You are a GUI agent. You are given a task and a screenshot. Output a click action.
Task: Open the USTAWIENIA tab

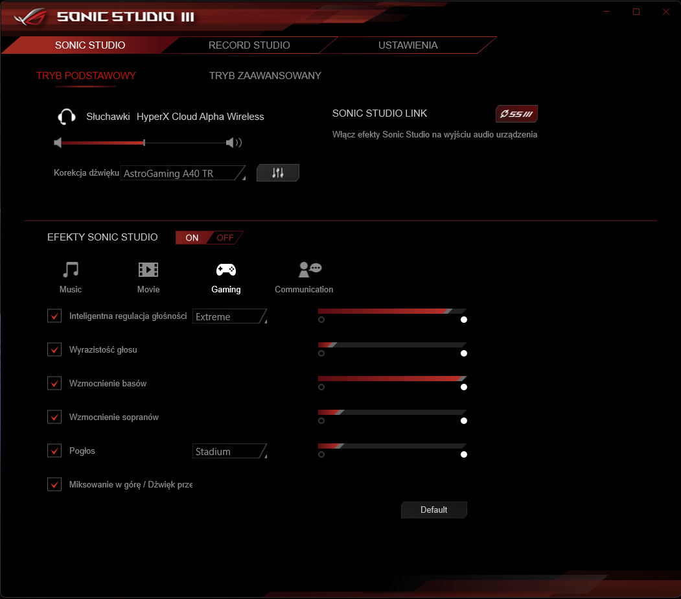tap(408, 45)
